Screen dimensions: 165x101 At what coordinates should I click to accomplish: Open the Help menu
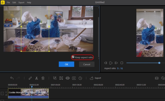29,3
